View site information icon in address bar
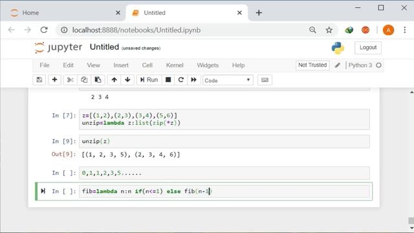Viewport: 414px width, 233px height. click(64, 30)
